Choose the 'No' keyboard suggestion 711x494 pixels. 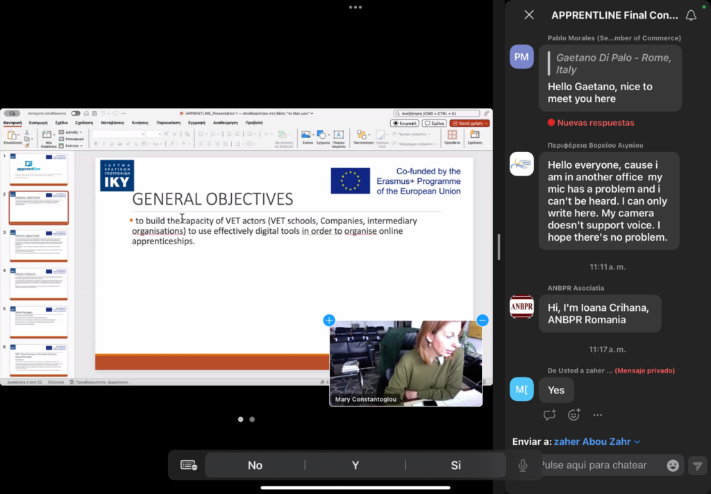pos(255,466)
